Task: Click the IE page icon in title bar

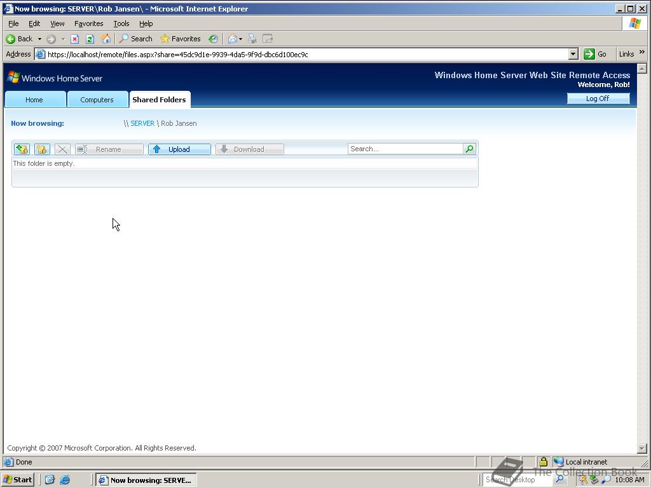Action: pos(8,9)
